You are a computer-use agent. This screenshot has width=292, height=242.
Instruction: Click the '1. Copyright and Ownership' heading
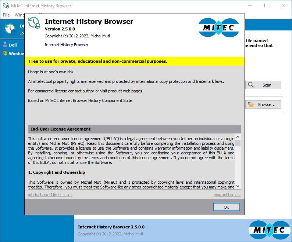click(57, 172)
